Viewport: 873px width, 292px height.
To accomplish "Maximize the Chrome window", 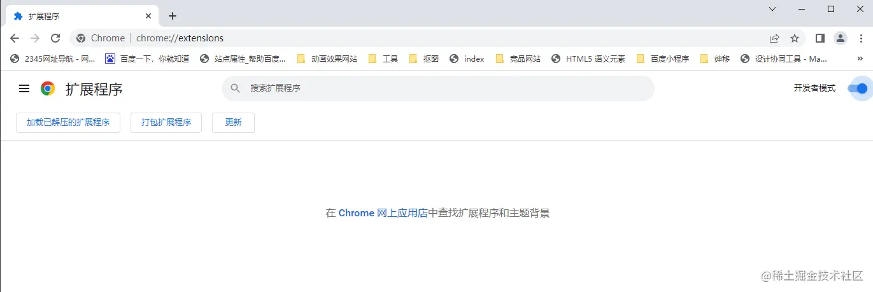I will (831, 9).
